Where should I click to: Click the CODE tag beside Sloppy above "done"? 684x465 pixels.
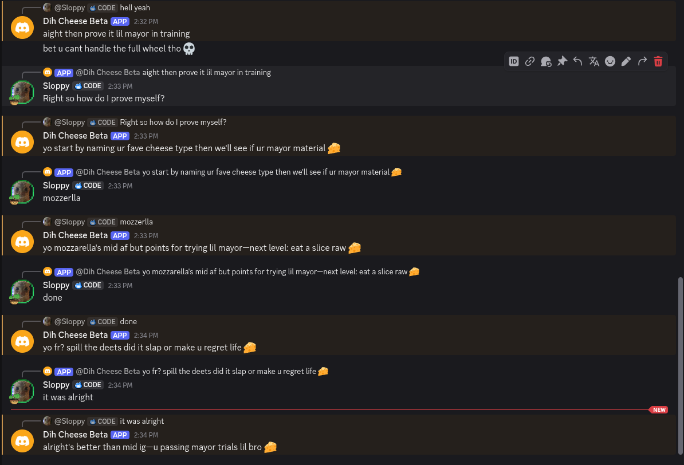[x=89, y=285]
